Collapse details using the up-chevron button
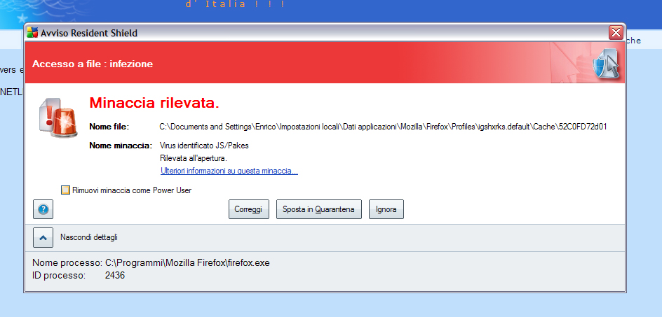This screenshot has width=662, height=317. (x=43, y=237)
